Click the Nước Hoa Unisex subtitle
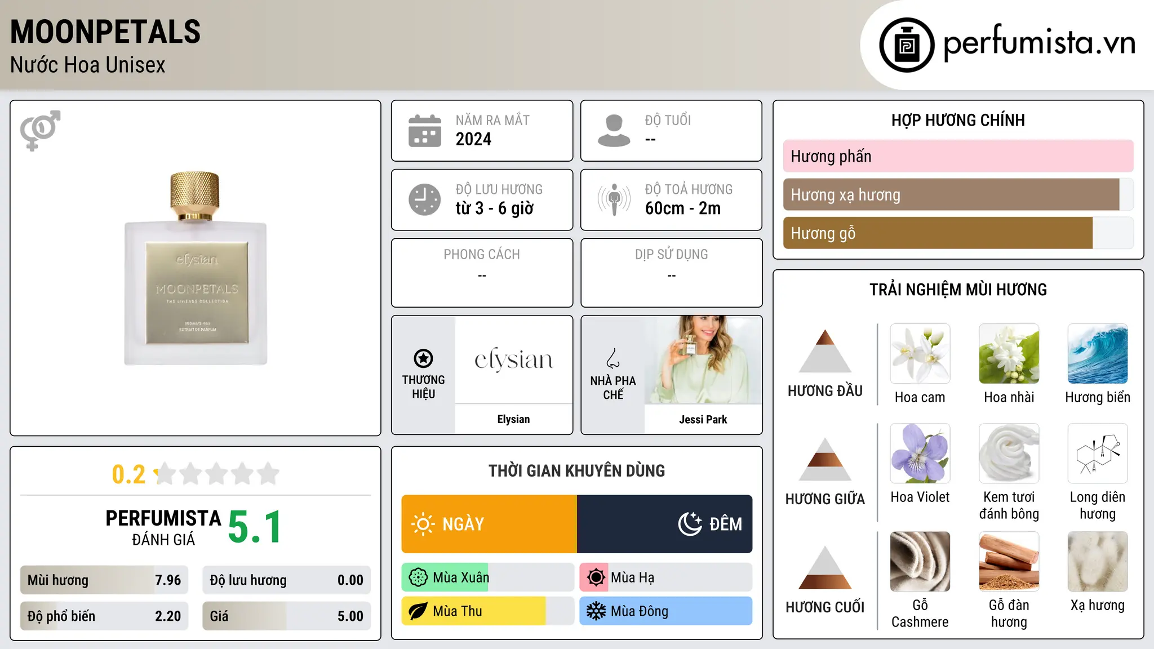Image resolution: width=1154 pixels, height=649 pixels. (88, 65)
